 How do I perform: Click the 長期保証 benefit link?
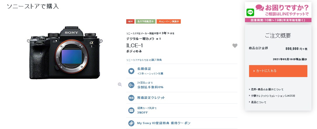point(144,69)
